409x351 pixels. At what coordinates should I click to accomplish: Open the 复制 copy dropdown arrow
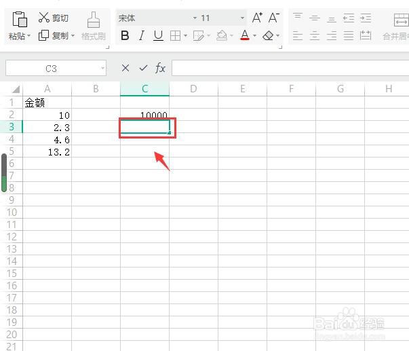coord(73,35)
